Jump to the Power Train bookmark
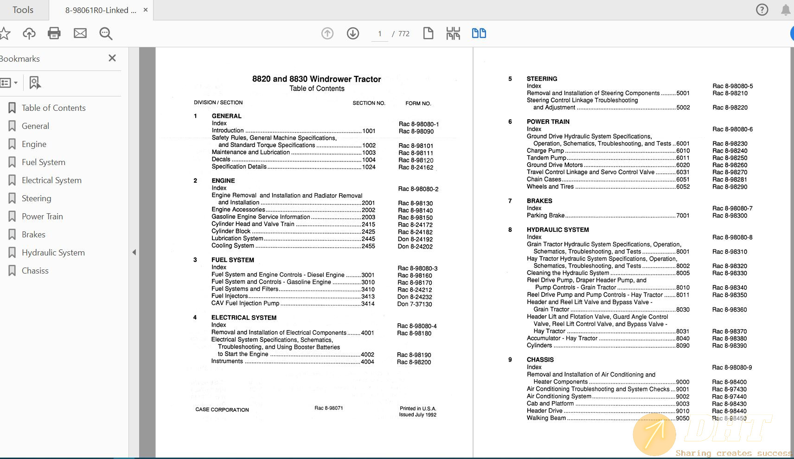This screenshot has width=794, height=459. [42, 217]
